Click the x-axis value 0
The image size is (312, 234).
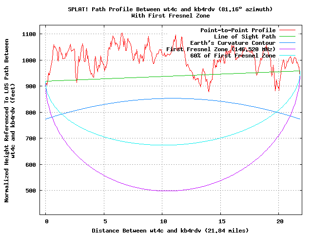[x=47, y=221]
